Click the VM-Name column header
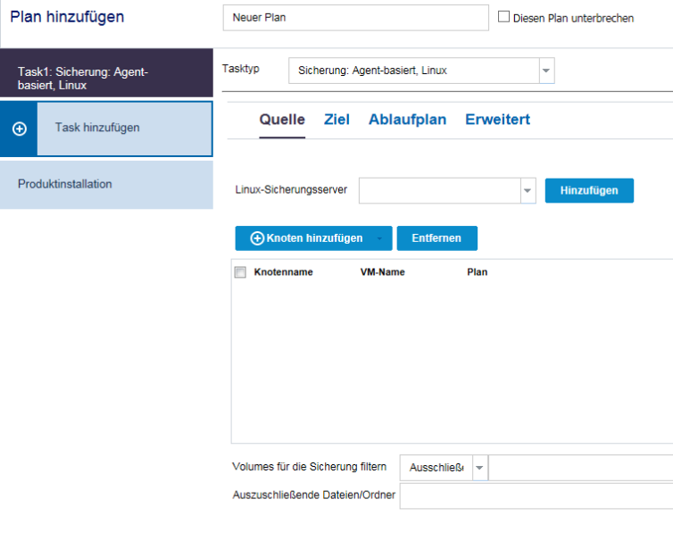 (376, 272)
